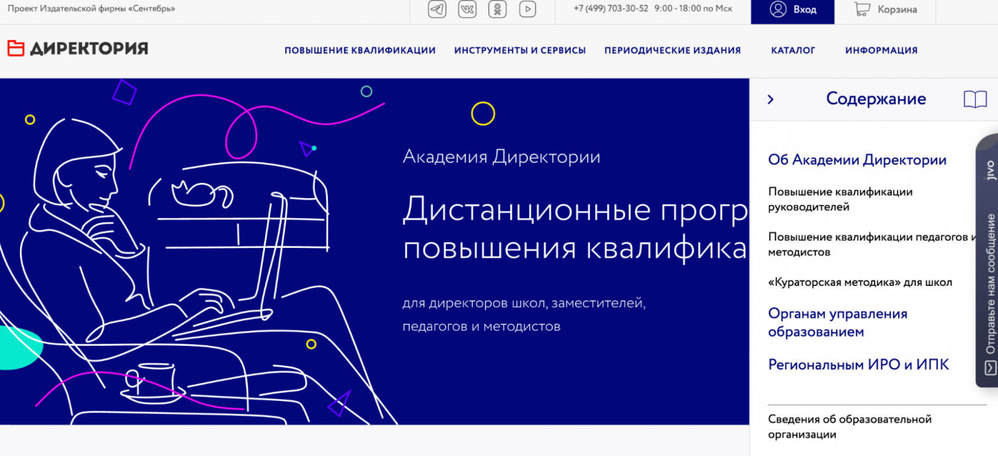The width and height of the screenshot is (998, 456).
Task: Click the Проект Издательской фирмы «Сентябрь» text
Action: [91, 9]
